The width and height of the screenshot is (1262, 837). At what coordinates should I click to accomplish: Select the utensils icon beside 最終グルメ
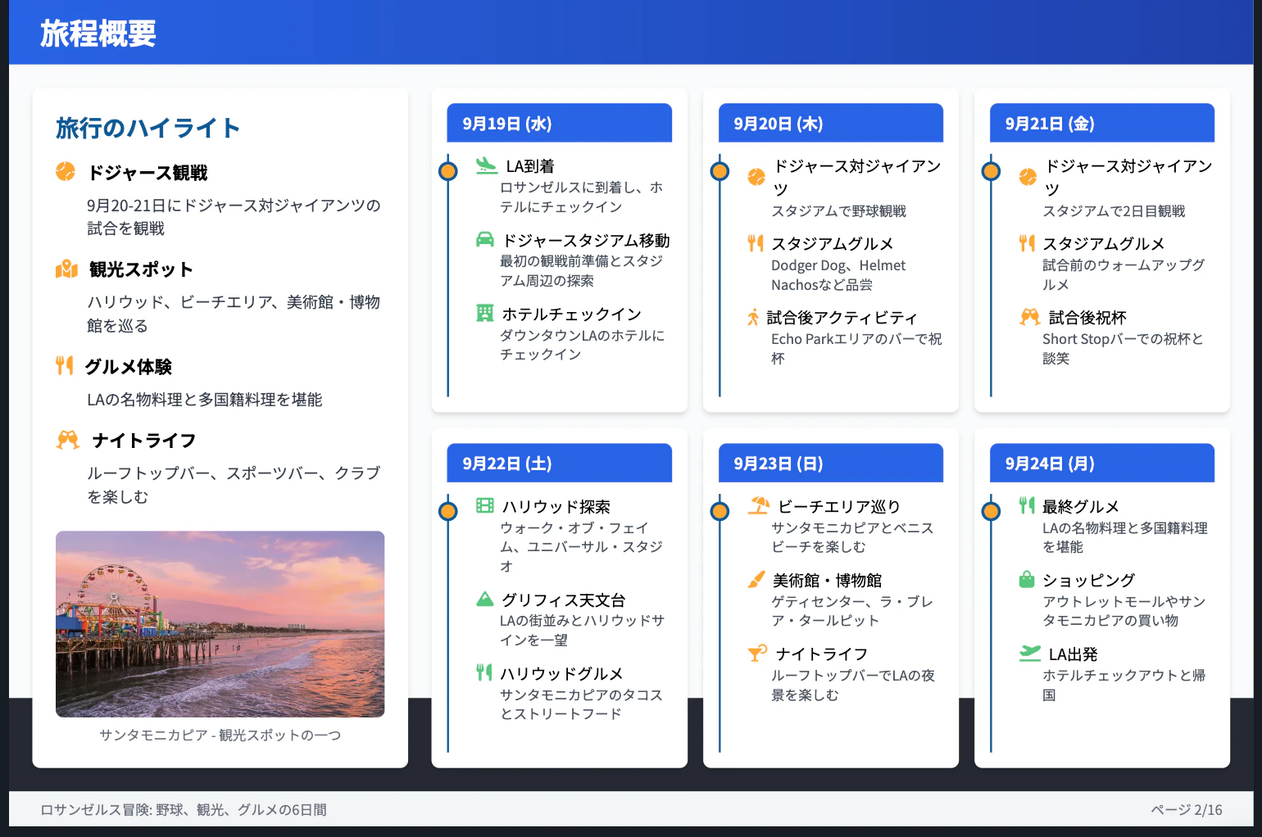[1027, 505]
